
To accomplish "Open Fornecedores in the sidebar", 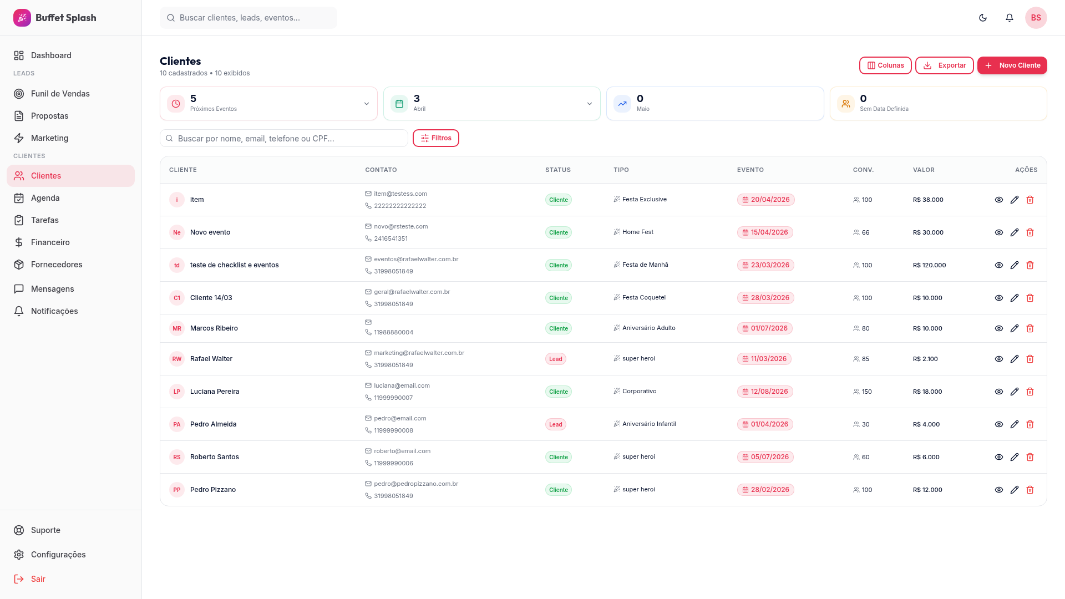I will (70, 265).
